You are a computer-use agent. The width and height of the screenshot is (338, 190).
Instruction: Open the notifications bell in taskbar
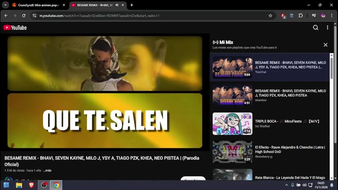(x=332, y=185)
